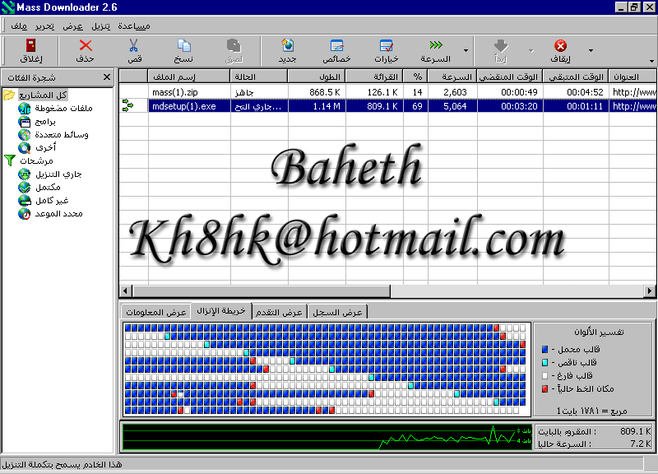
Task: Click the blue downloaded-block legend swatch
Action: point(544,350)
